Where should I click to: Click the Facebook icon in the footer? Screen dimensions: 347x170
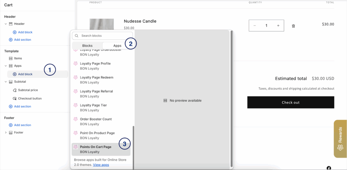[x=329, y=168]
